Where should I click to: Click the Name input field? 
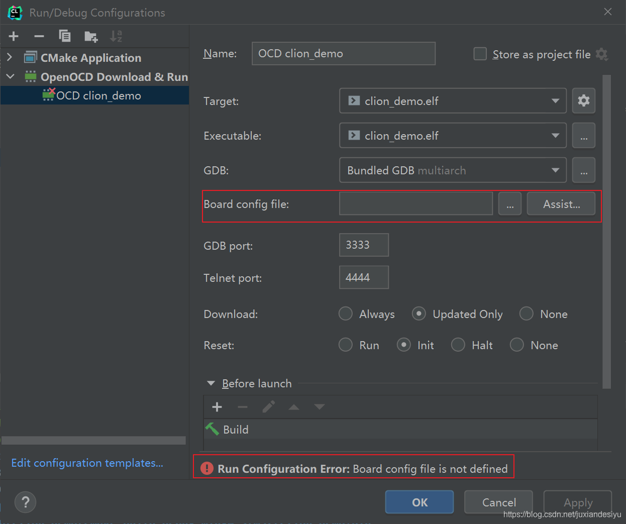tap(344, 53)
